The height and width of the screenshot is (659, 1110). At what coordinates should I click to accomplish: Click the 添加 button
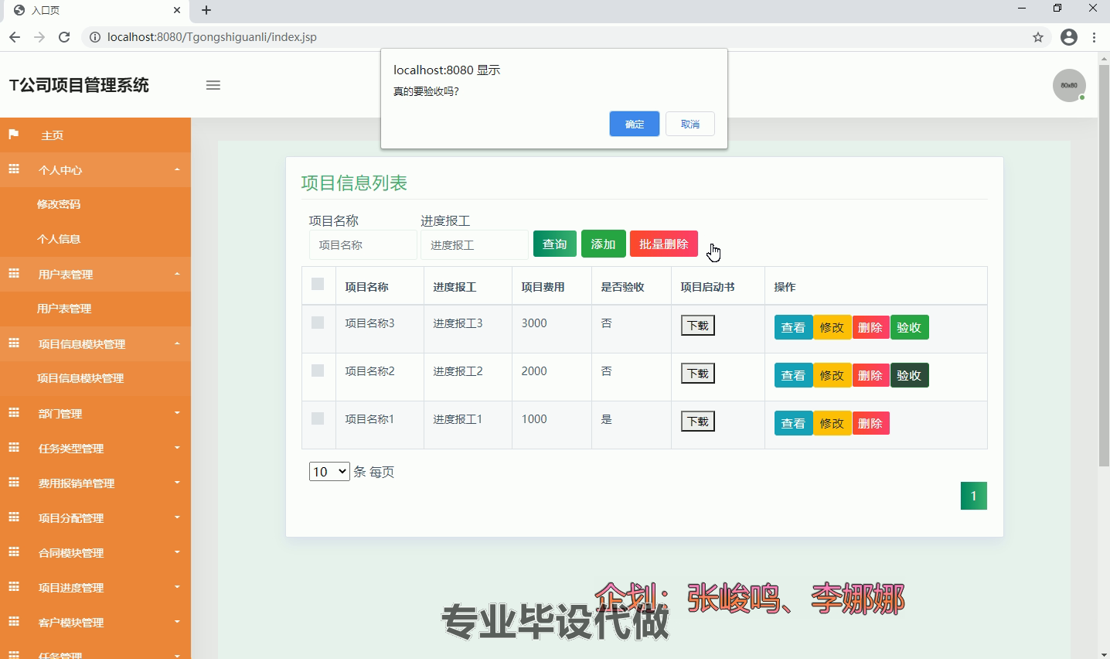[x=603, y=244]
